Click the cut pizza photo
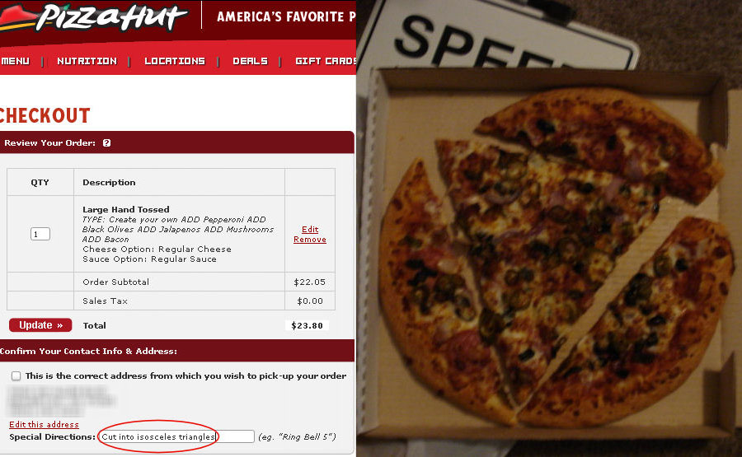This screenshot has height=457, width=742. pos(549,228)
